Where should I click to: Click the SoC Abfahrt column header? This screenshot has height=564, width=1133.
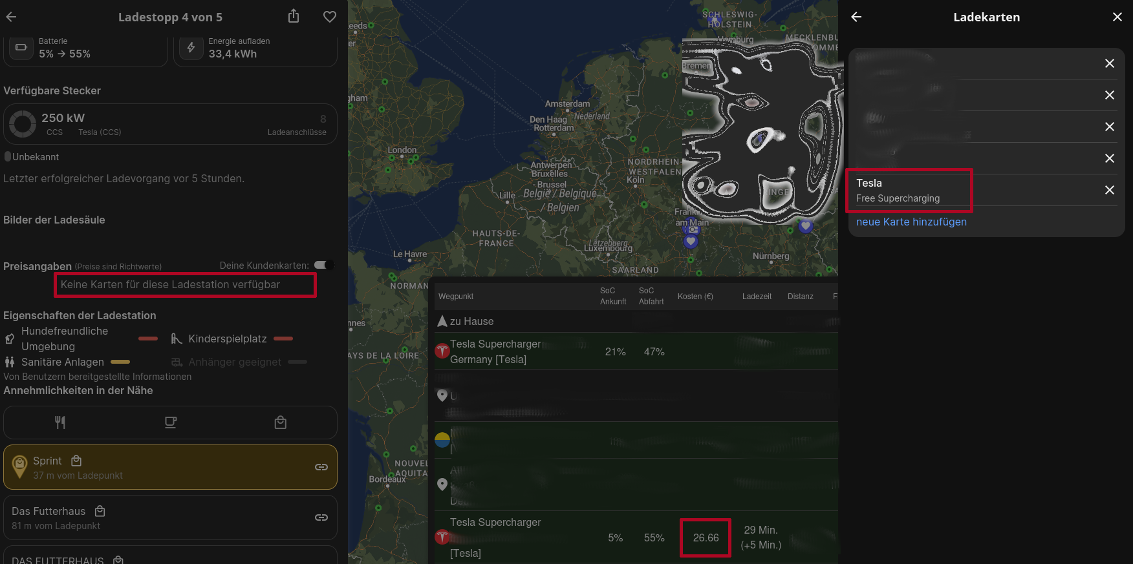click(x=651, y=296)
